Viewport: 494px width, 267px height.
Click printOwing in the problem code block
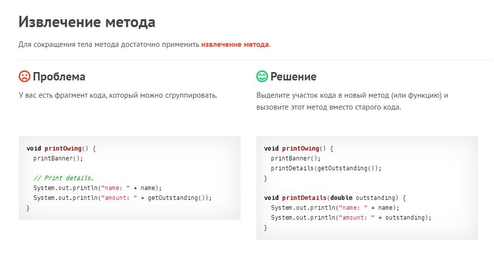click(62, 148)
